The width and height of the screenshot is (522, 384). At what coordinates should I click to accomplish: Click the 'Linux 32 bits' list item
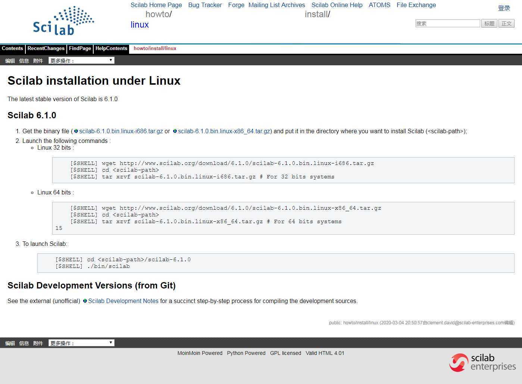[56, 148]
